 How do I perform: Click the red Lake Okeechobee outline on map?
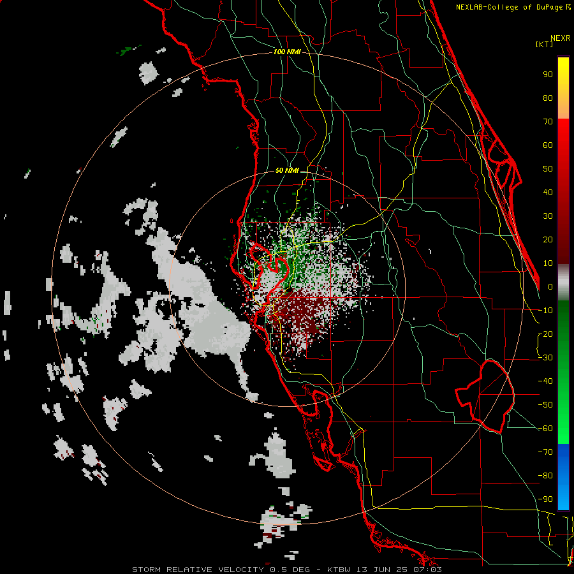(x=486, y=395)
